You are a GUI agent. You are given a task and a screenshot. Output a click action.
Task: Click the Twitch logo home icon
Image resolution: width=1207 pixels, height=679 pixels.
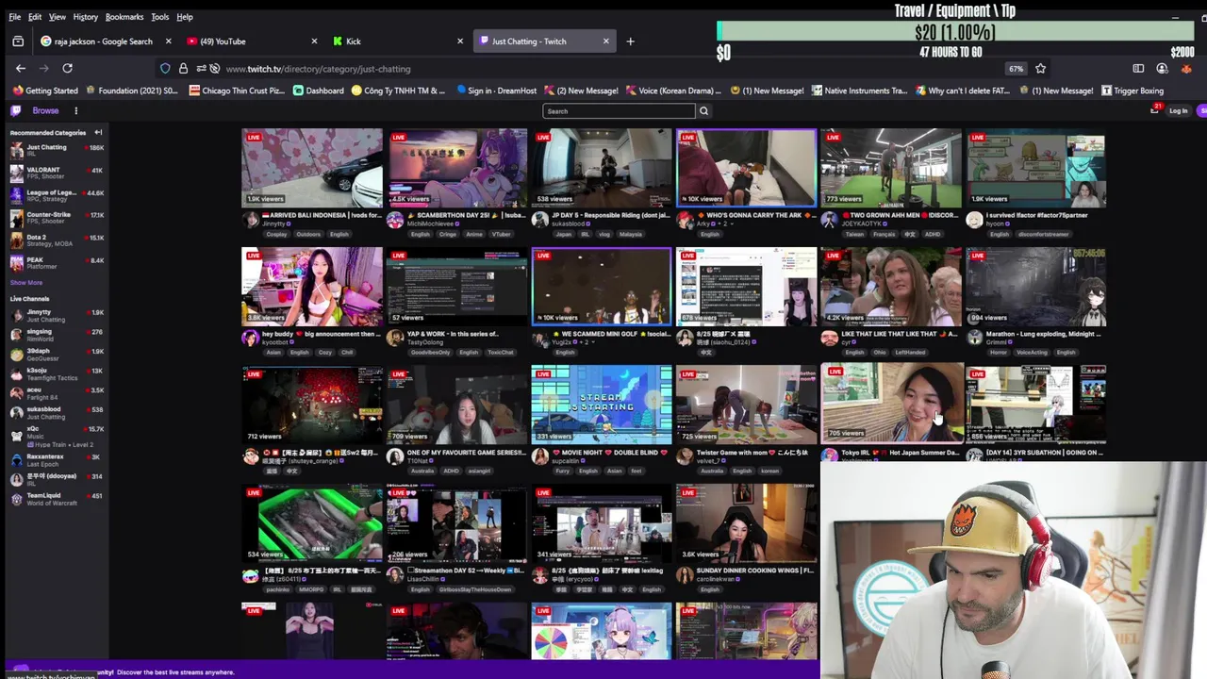[15, 110]
